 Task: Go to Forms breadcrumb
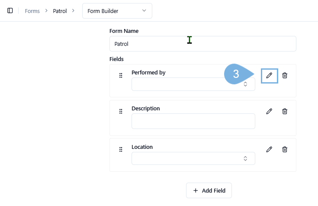(x=32, y=11)
